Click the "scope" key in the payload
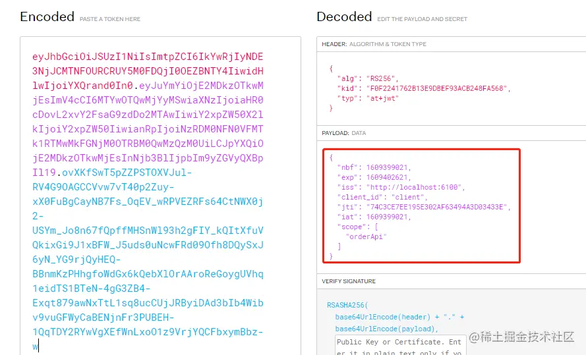Viewport: 586px width, 355px height. [352, 227]
